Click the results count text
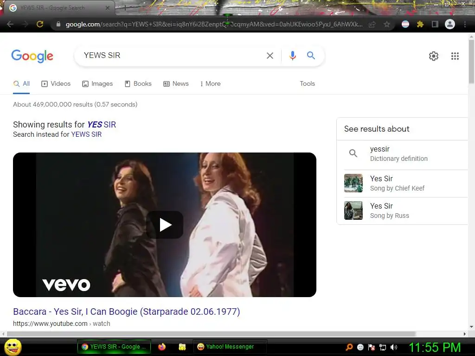This screenshot has height=356, width=475. coord(75,104)
